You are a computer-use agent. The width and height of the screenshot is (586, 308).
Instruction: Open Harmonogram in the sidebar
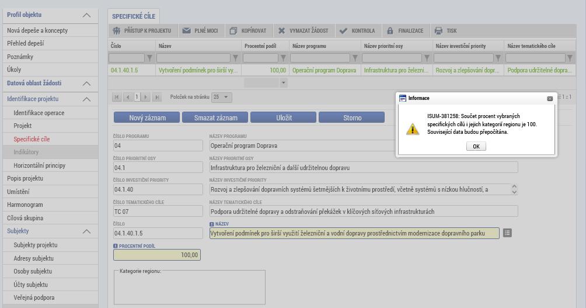click(x=25, y=205)
